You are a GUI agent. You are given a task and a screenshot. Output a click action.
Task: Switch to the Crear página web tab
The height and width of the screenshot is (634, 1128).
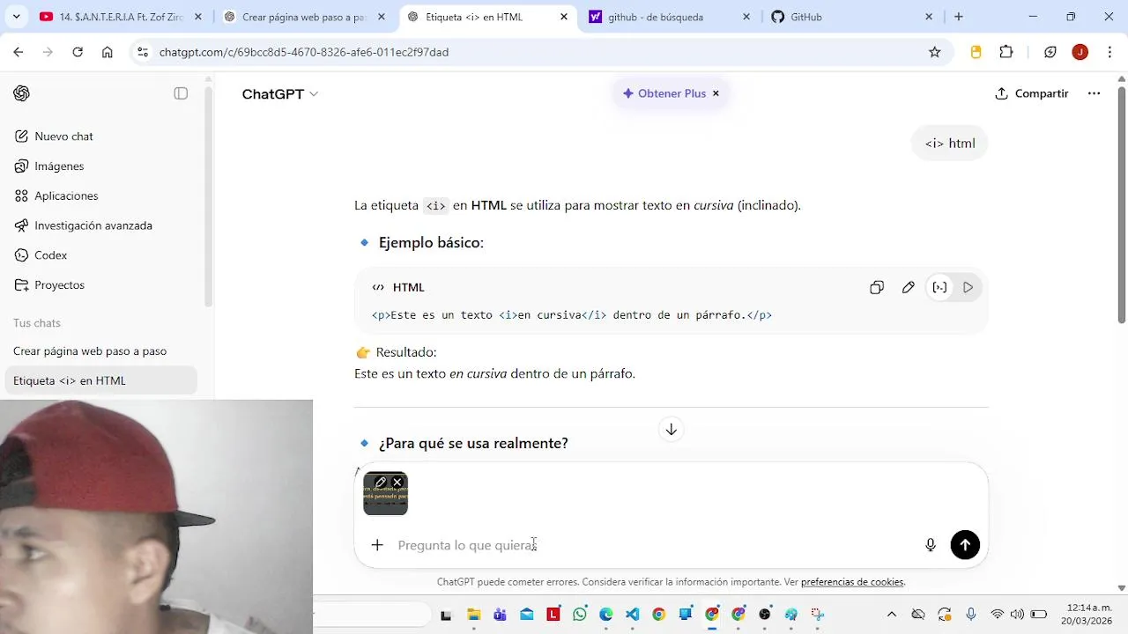point(304,17)
